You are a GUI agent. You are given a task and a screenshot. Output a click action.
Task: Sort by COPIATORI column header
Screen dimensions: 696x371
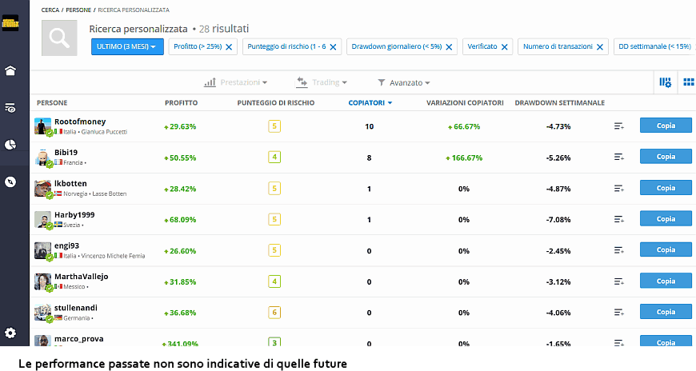(370, 103)
